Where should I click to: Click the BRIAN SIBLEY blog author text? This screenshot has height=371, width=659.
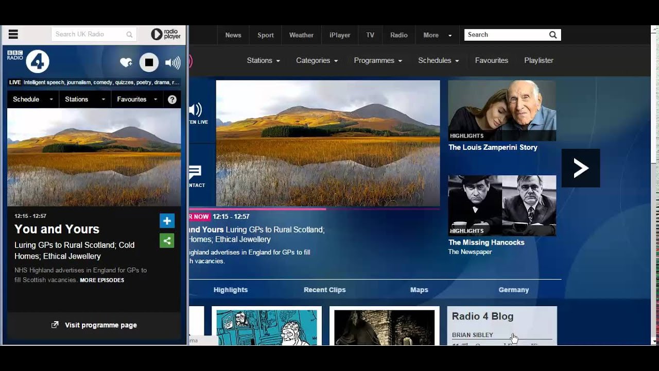[x=473, y=335]
